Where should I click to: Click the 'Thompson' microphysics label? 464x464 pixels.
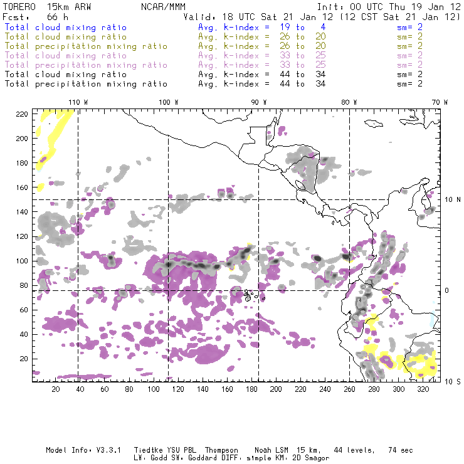point(221,450)
